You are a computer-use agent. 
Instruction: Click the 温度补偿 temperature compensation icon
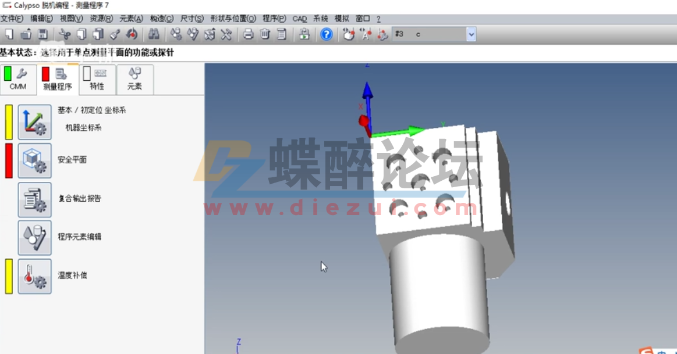click(34, 276)
